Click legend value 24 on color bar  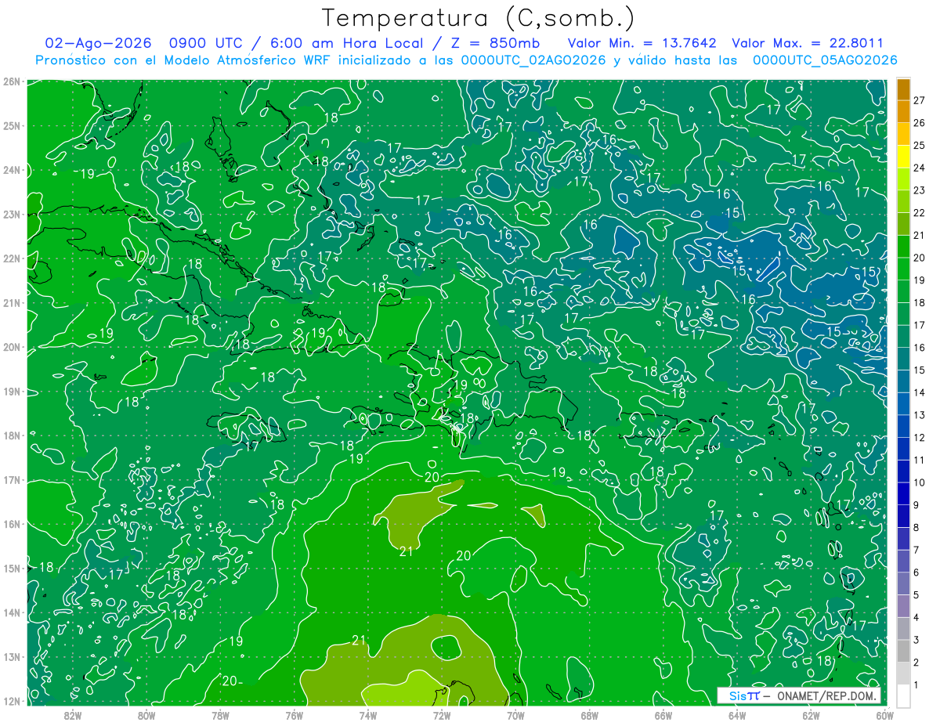coord(919,168)
